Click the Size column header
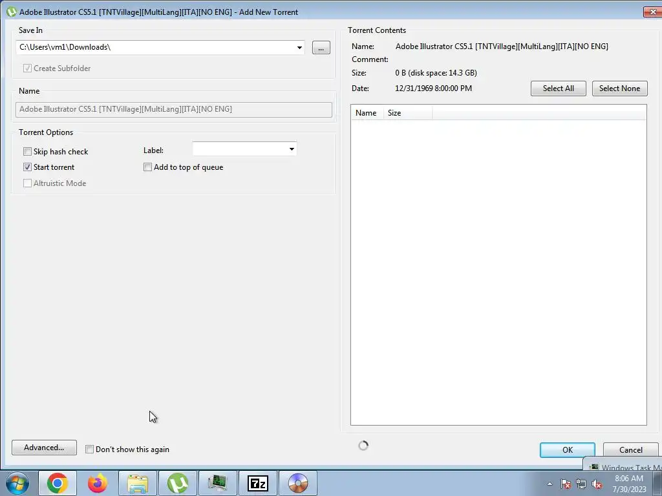 click(408, 112)
